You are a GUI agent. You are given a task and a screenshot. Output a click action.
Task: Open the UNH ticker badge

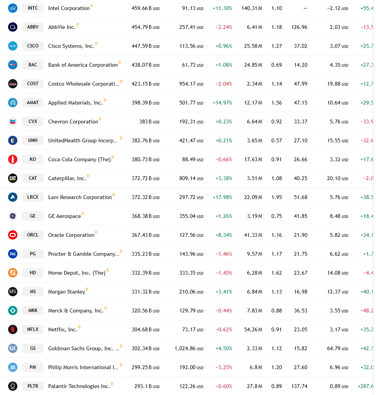pos(33,140)
